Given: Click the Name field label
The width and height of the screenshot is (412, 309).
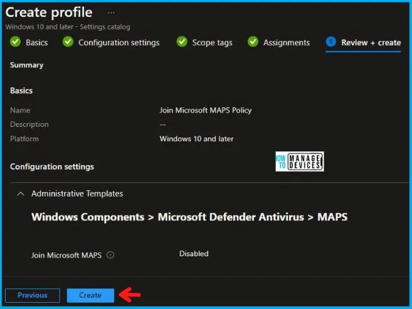Looking at the screenshot, I should (20, 110).
